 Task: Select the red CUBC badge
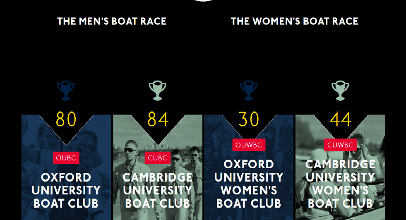click(157, 158)
